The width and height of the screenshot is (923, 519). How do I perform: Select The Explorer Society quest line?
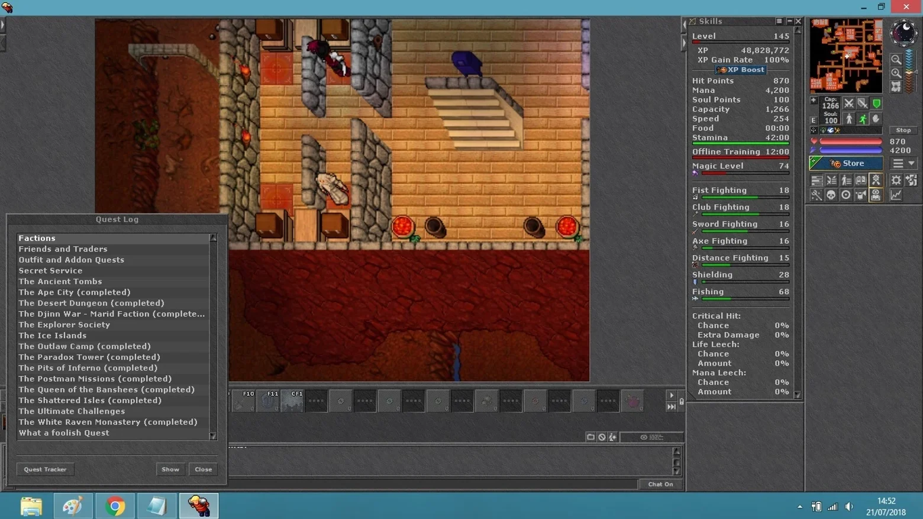pyautogui.click(x=113, y=325)
